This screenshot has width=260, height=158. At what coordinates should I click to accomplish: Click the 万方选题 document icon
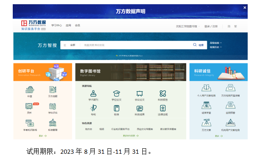click(x=53, y=90)
